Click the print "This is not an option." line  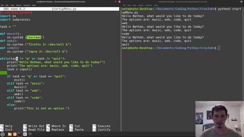[42, 108]
